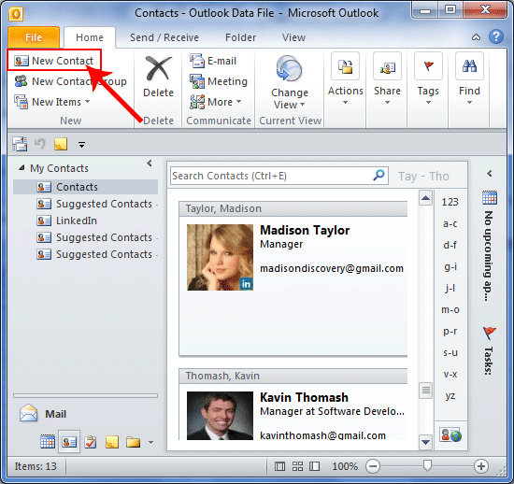The height and width of the screenshot is (484, 514).
Task: Configure navigation buttons dropdown
Action: pos(150,442)
